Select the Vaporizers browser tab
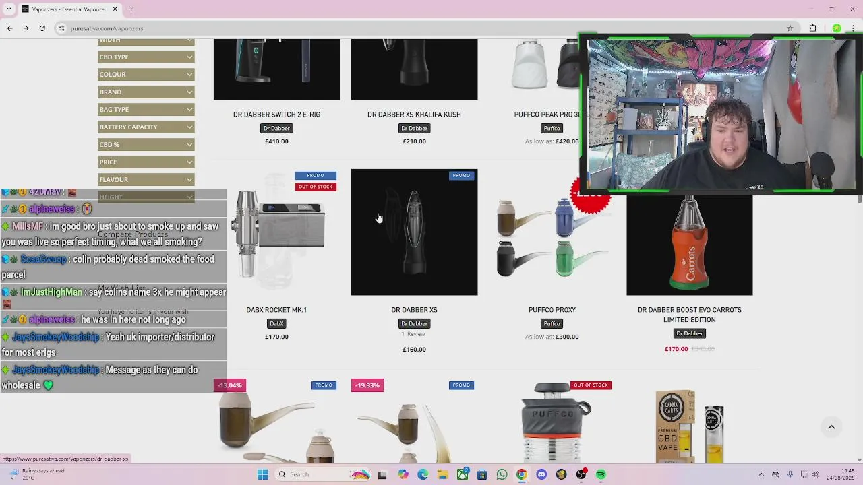The image size is (863, 485). click(x=69, y=9)
